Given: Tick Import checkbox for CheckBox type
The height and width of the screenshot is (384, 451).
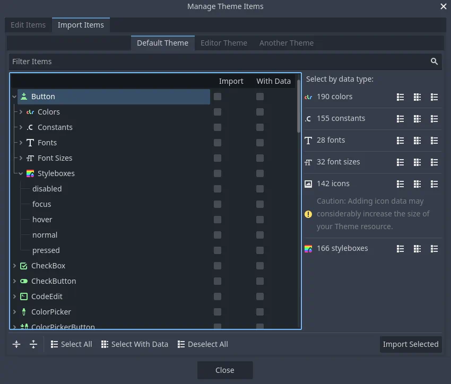Looking at the screenshot, I should (218, 266).
